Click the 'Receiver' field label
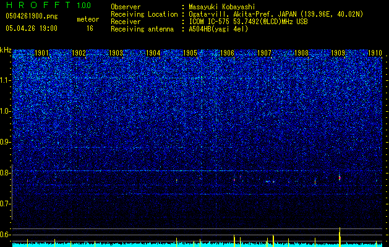Screen dimensions: 389x247 [126, 22]
